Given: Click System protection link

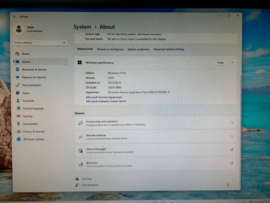Looking at the screenshot, I should pos(138,49).
